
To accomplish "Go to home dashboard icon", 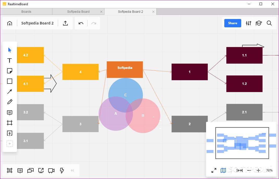I will [x=10, y=23].
